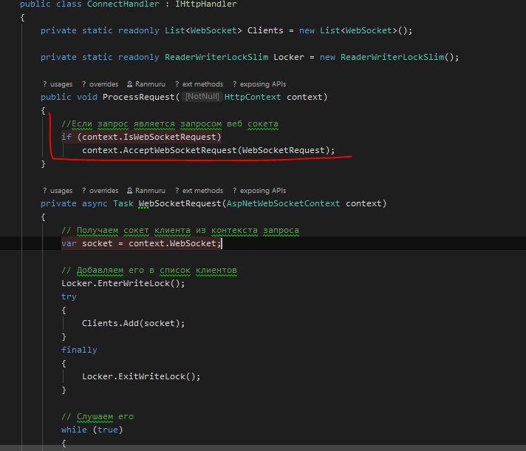Click 'new List<WebSocket>()' constructor call

pyautogui.click(x=353, y=30)
